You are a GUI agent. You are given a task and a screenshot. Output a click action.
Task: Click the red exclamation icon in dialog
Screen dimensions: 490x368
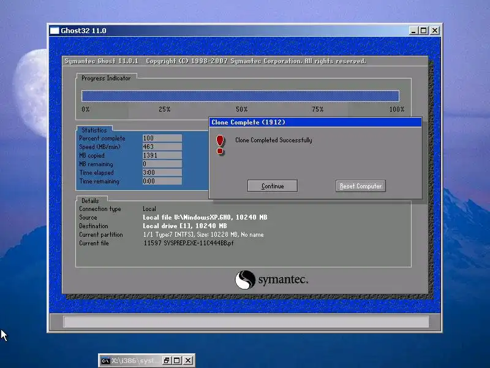[220, 145]
